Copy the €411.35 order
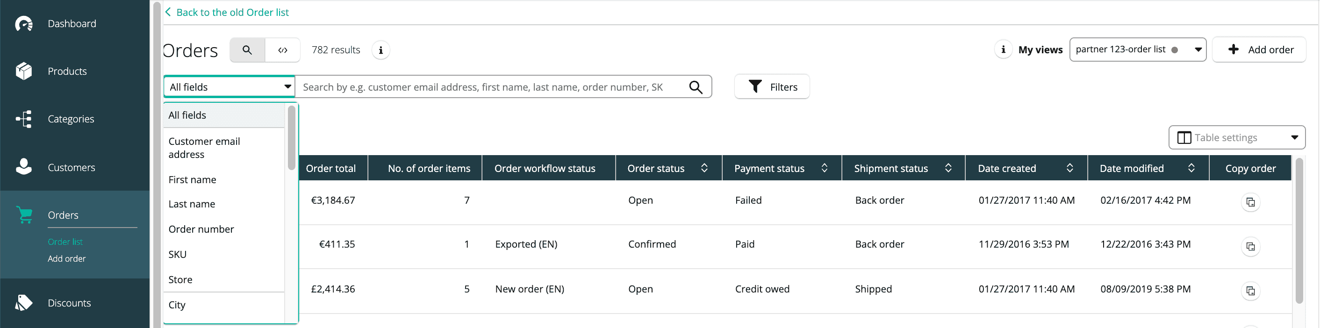This screenshot has width=1320, height=328. tap(1250, 247)
